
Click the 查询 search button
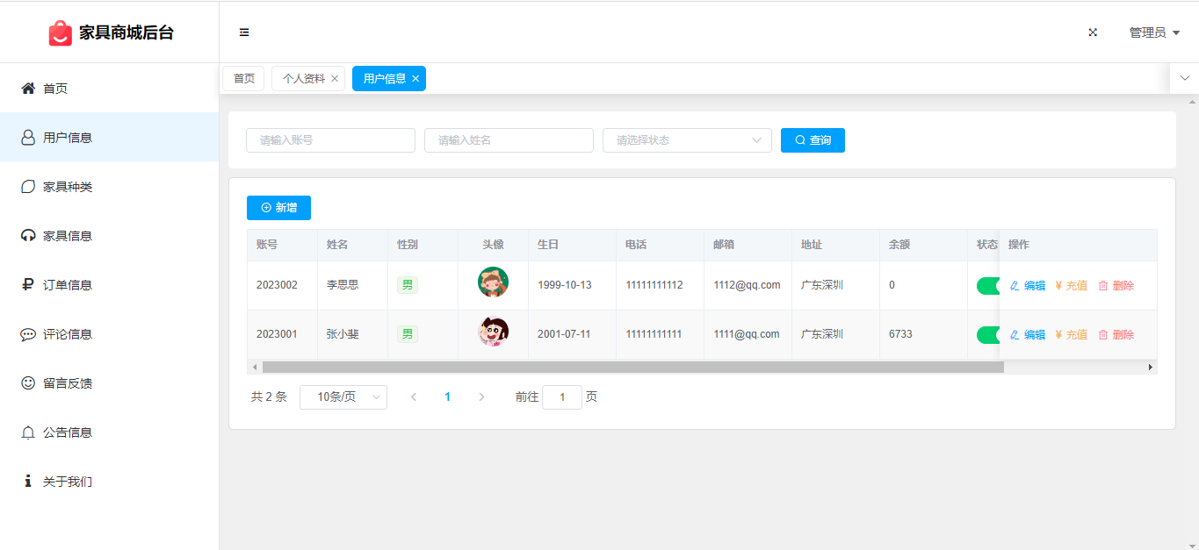point(813,140)
